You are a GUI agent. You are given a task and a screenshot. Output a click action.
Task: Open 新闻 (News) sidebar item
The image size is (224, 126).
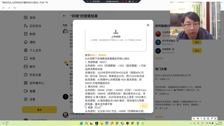click(x=29, y=34)
